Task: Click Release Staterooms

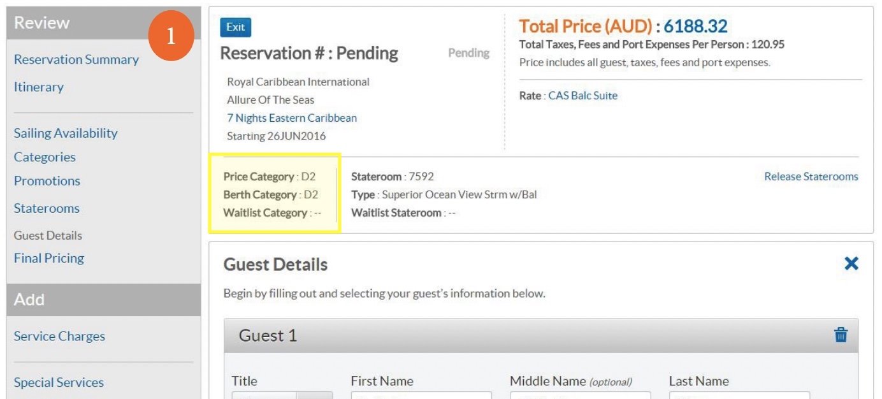Action: click(811, 177)
